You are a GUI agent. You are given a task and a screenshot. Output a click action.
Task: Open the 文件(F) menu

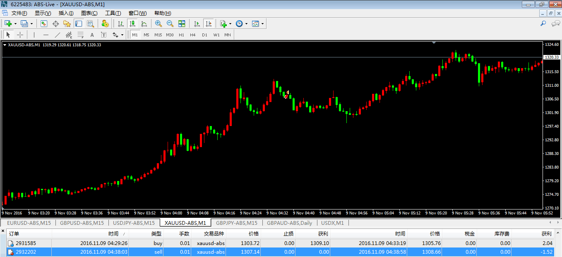tap(19, 13)
